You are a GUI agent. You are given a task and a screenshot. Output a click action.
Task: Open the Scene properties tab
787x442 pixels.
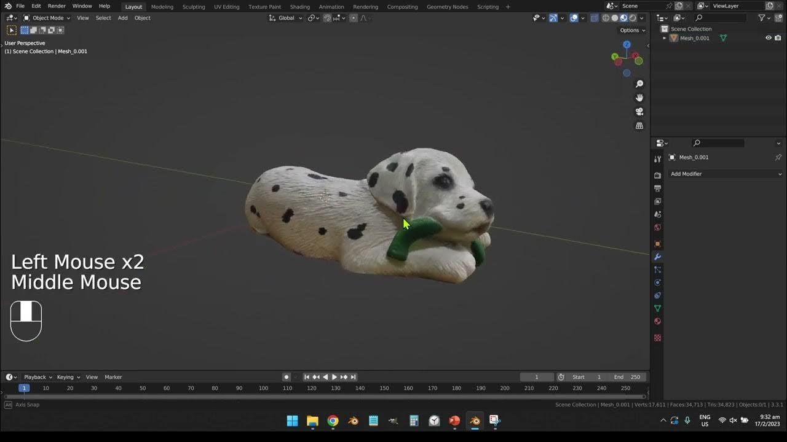pos(657,214)
